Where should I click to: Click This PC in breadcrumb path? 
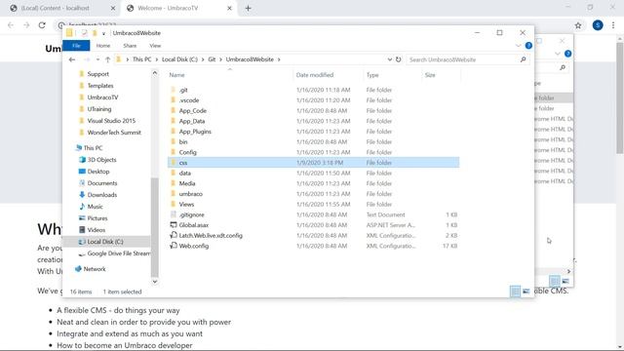141,59
